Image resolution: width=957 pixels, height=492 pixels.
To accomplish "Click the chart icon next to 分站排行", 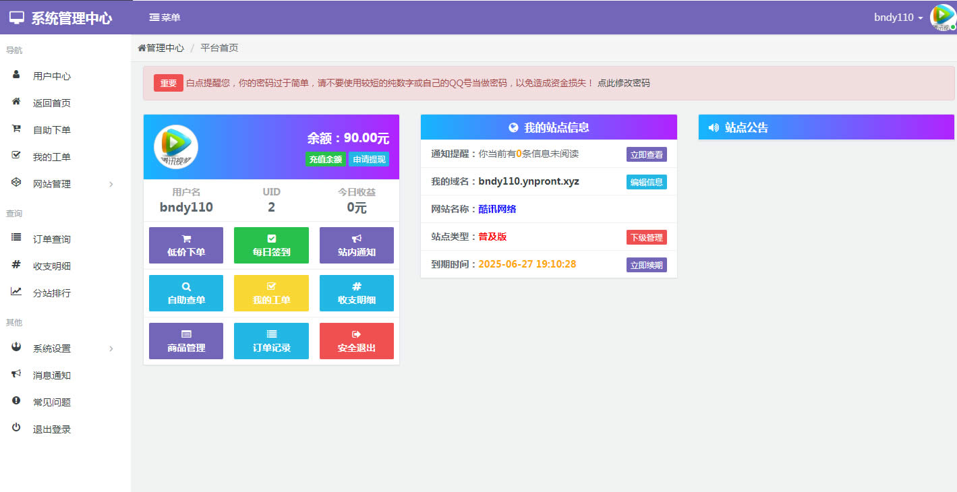I will 16,292.
